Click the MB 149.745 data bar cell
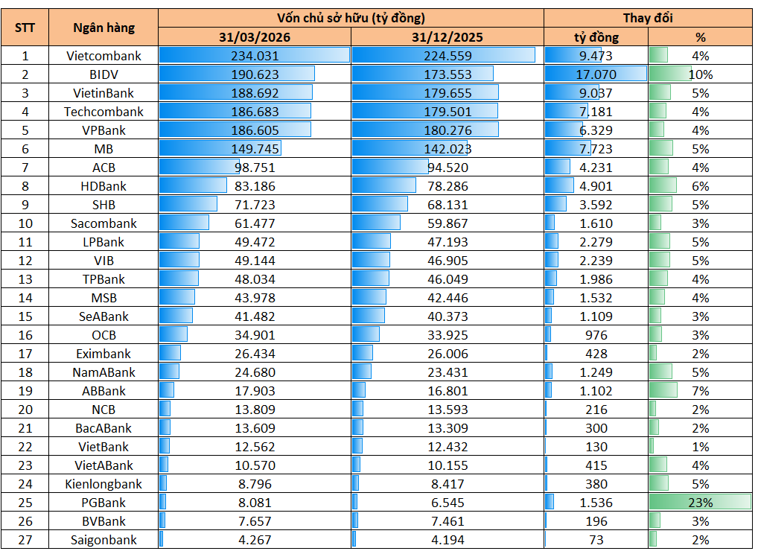The width and height of the screenshot is (758, 554). tap(255, 149)
